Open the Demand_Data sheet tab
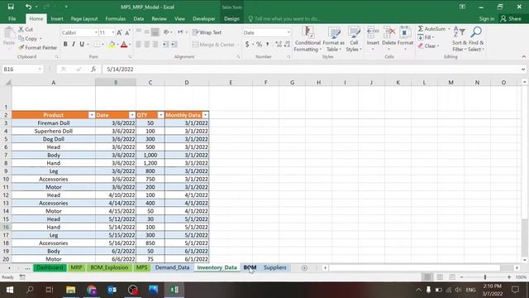Screen dimensions: 529x298 point(172,267)
